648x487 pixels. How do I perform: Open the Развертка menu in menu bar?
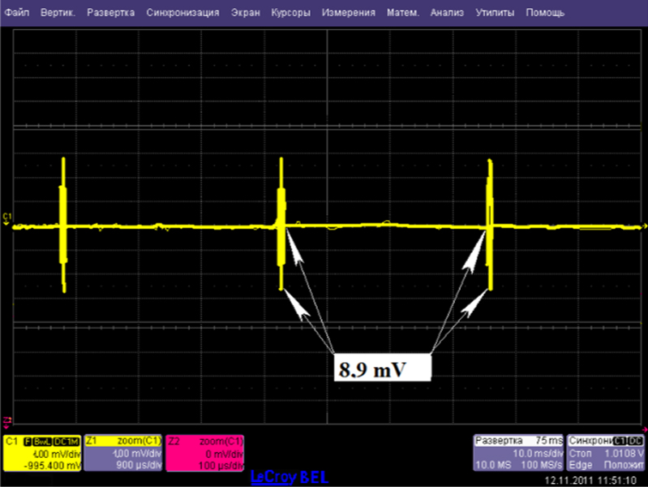pos(111,14)
